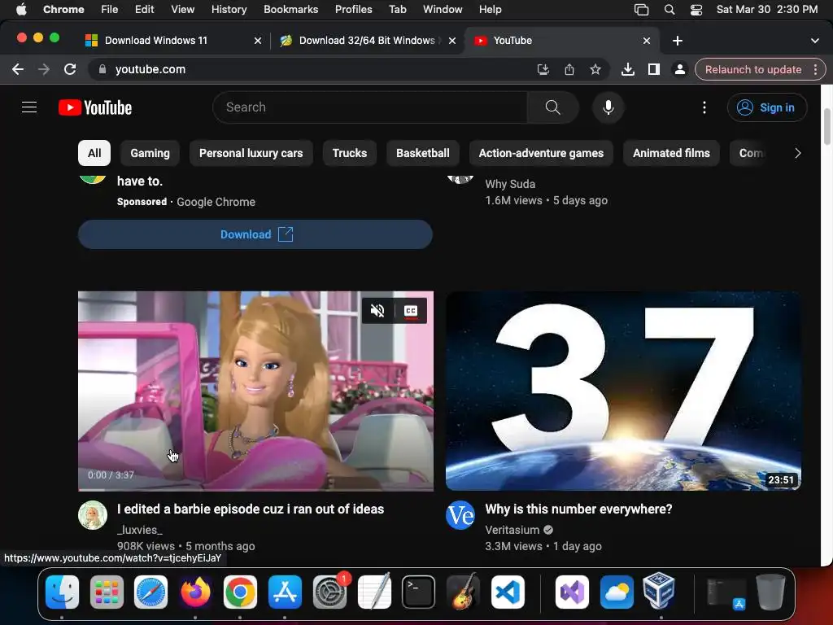The width and height of the screenshot is (833, 625).
Task: Open macOS Spotlight search icon
Action: pos(669,10)
